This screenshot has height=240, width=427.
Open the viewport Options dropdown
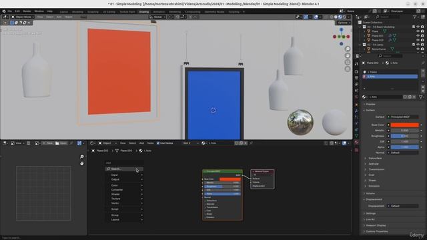click(344, 23)
